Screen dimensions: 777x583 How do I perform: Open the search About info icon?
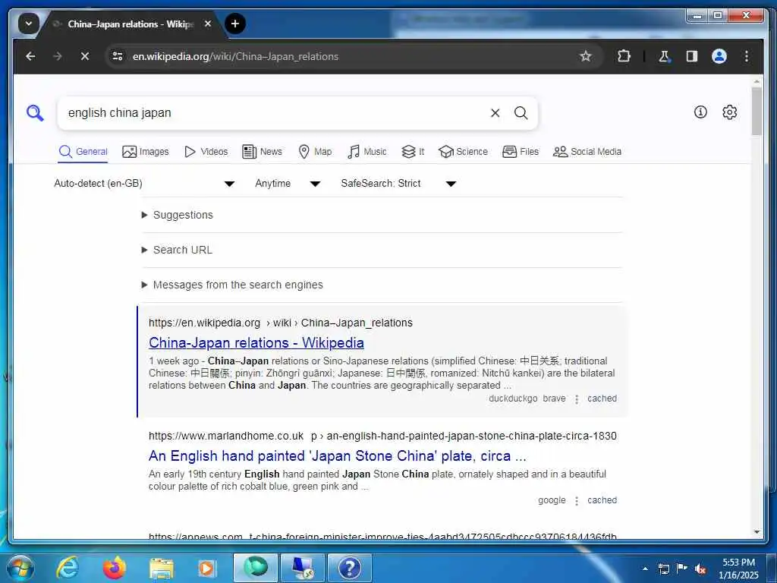tap(700, 112)
